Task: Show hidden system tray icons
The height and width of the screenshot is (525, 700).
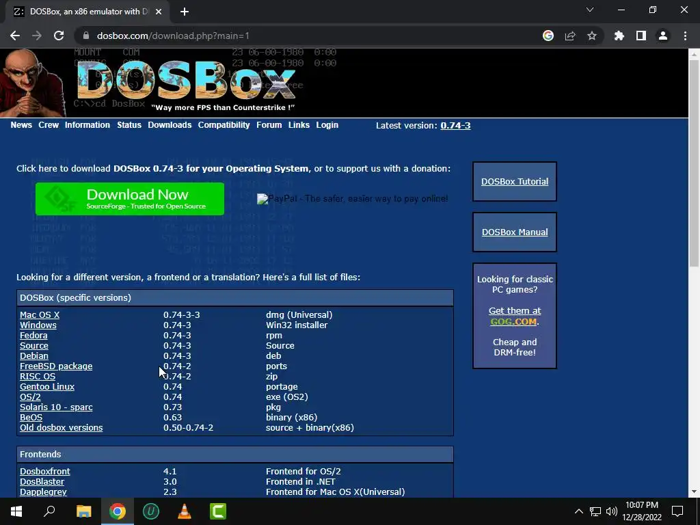Action: tap(578, 511)
